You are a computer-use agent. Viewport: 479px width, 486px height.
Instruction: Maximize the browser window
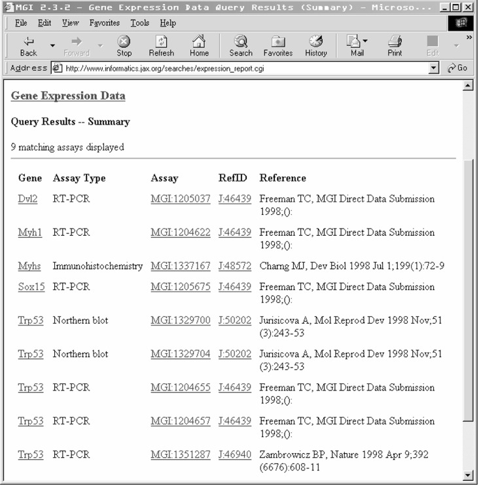point(455,7)
